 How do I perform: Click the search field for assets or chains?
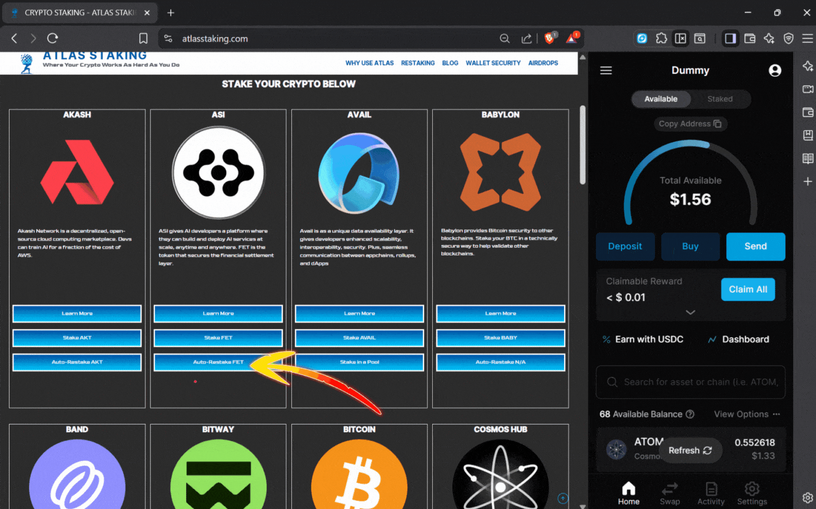[691, 382]
